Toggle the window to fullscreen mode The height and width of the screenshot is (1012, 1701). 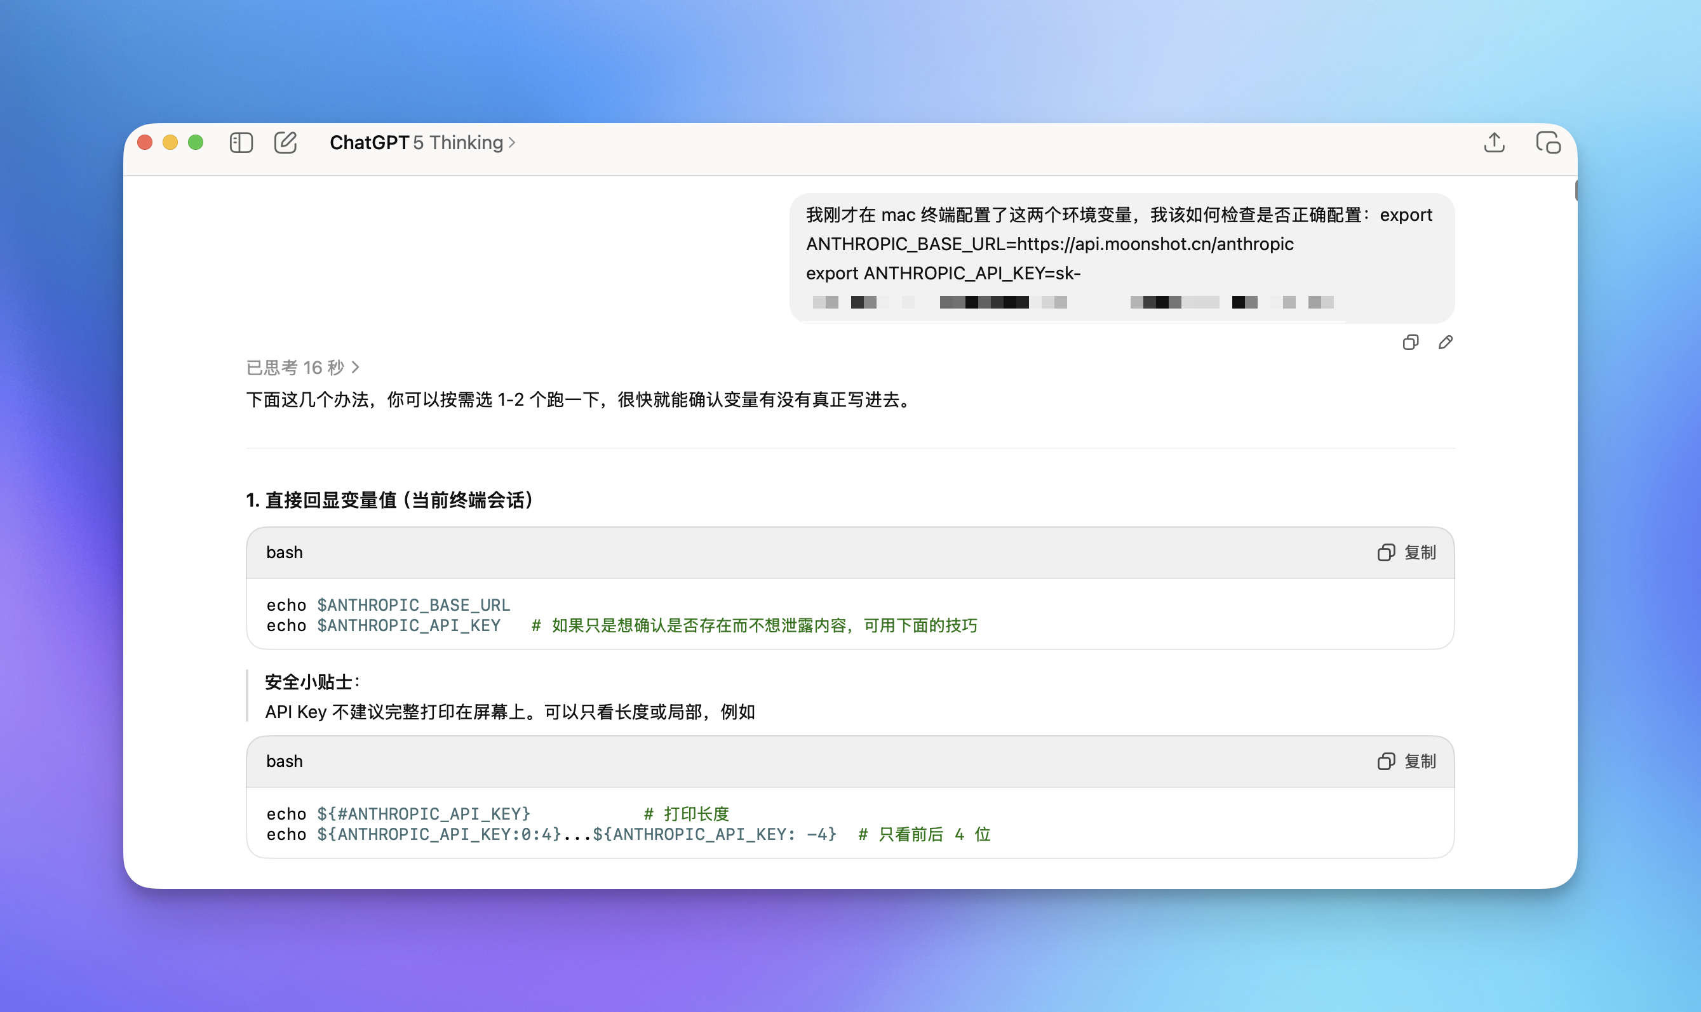(196, 142)
